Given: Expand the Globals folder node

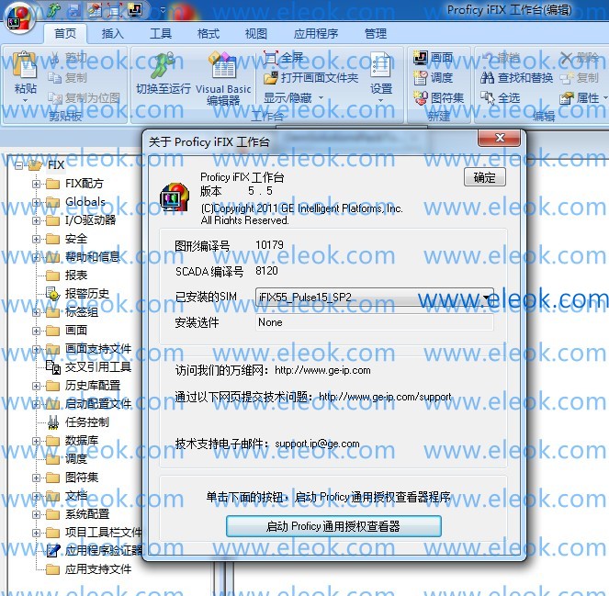Looking at the screenshot, I should pos(36,202).
